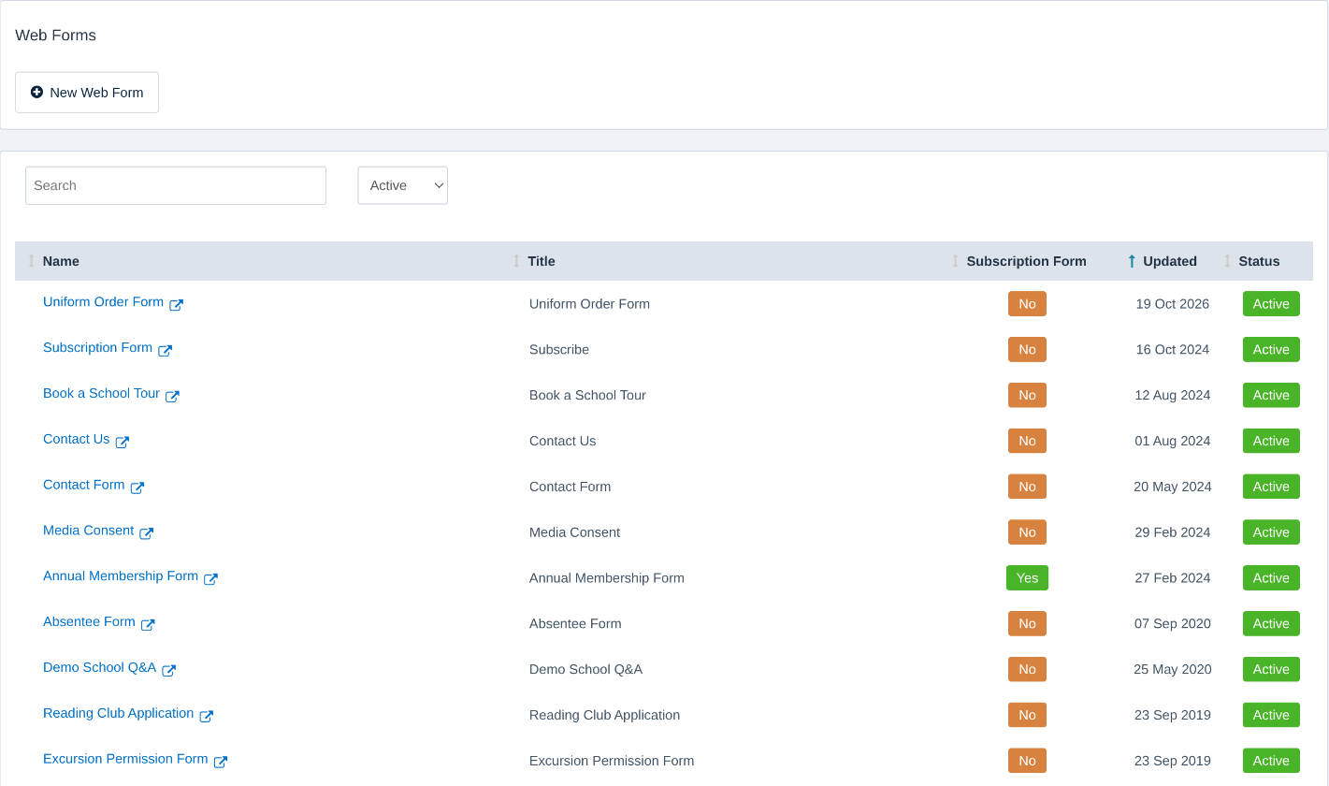This screenshot has width=1329, height=786.
Task: Click Active badge in Subscription Form row
Action: [1271, 350]
